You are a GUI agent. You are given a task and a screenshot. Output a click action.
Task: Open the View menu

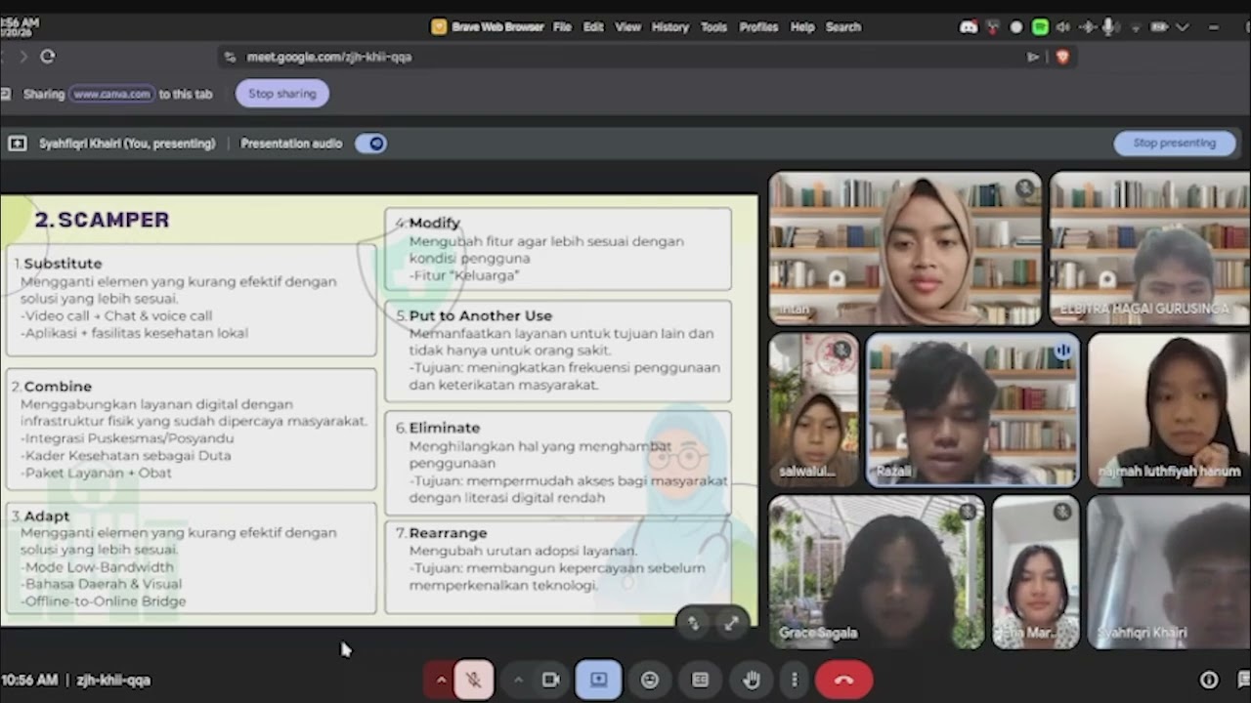[x=627, y=27]
